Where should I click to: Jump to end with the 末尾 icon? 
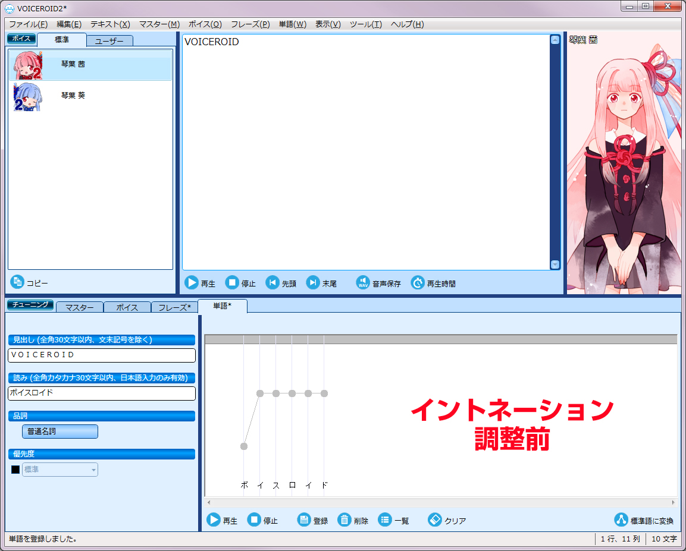(x=313, y=283)
